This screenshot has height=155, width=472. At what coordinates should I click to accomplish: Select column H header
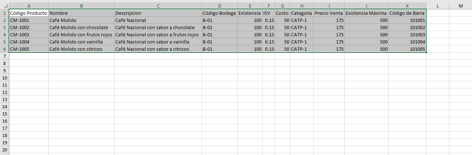pyautogui.click(x=302, y=6)
